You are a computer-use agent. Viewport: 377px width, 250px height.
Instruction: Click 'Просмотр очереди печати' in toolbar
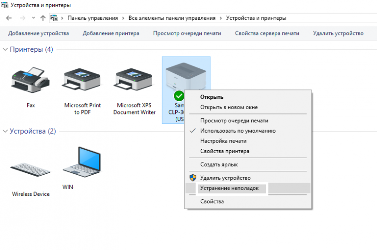187,33
